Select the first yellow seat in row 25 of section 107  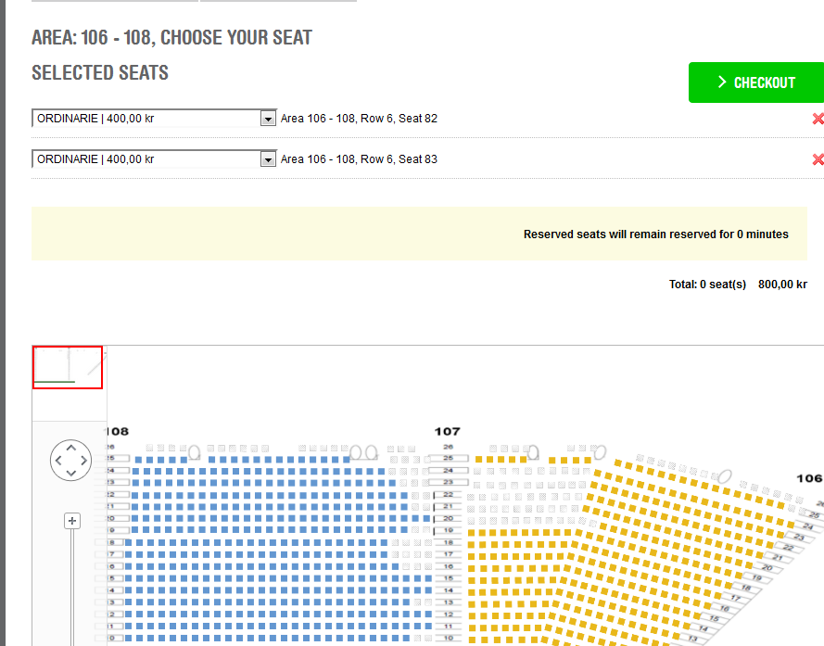[479, 460]
